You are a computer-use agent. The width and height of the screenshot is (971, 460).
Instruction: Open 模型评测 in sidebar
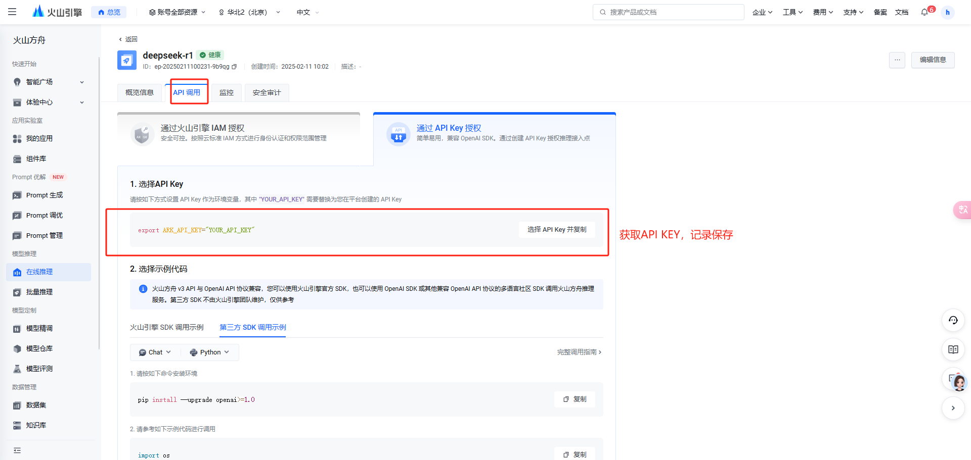(x=49, y=369)
